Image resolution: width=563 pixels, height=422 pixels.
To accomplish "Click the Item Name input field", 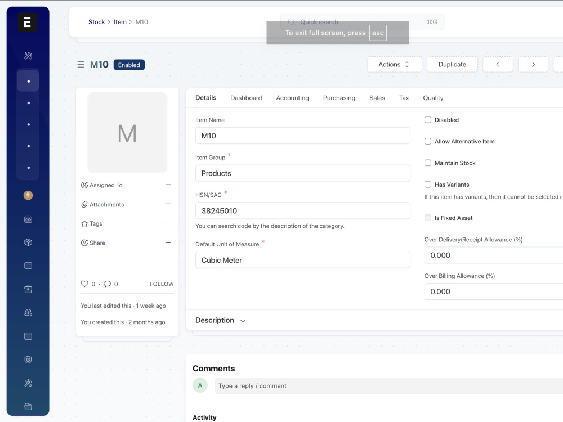I will (303, 136).
